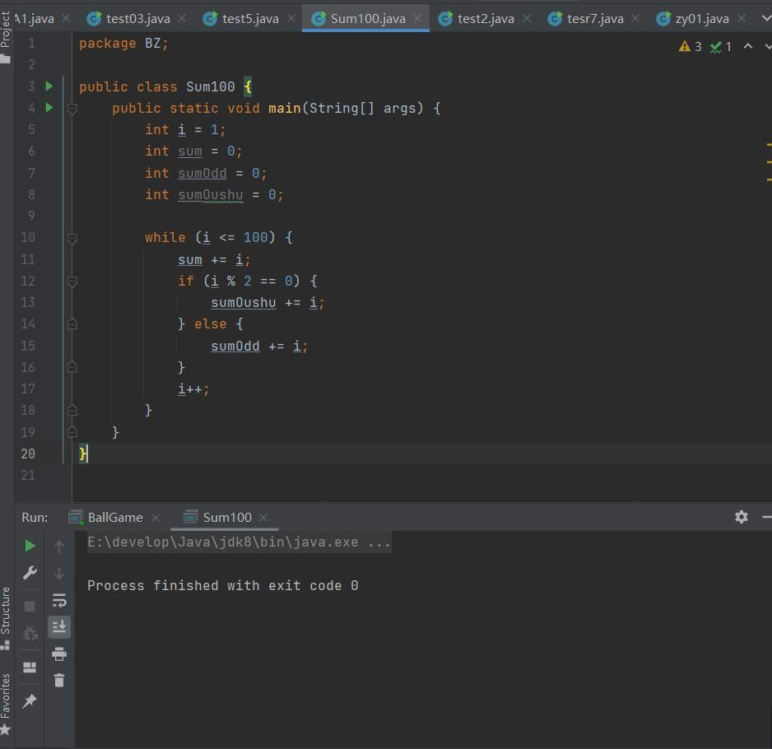Image resolution: width=772 pixels, height=749 pixels.
Task: Rerun Sum100 with the green play button
Action: tap(30, 546)
